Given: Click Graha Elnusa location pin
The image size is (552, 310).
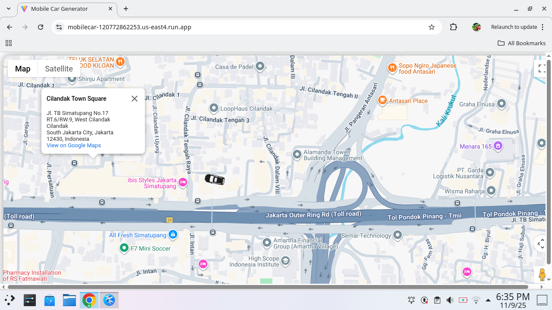Looking at the screenshot, I should tap(502, 104).
